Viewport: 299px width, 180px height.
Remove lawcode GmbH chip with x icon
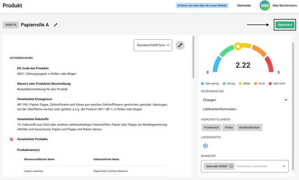(x=231, y=166)
